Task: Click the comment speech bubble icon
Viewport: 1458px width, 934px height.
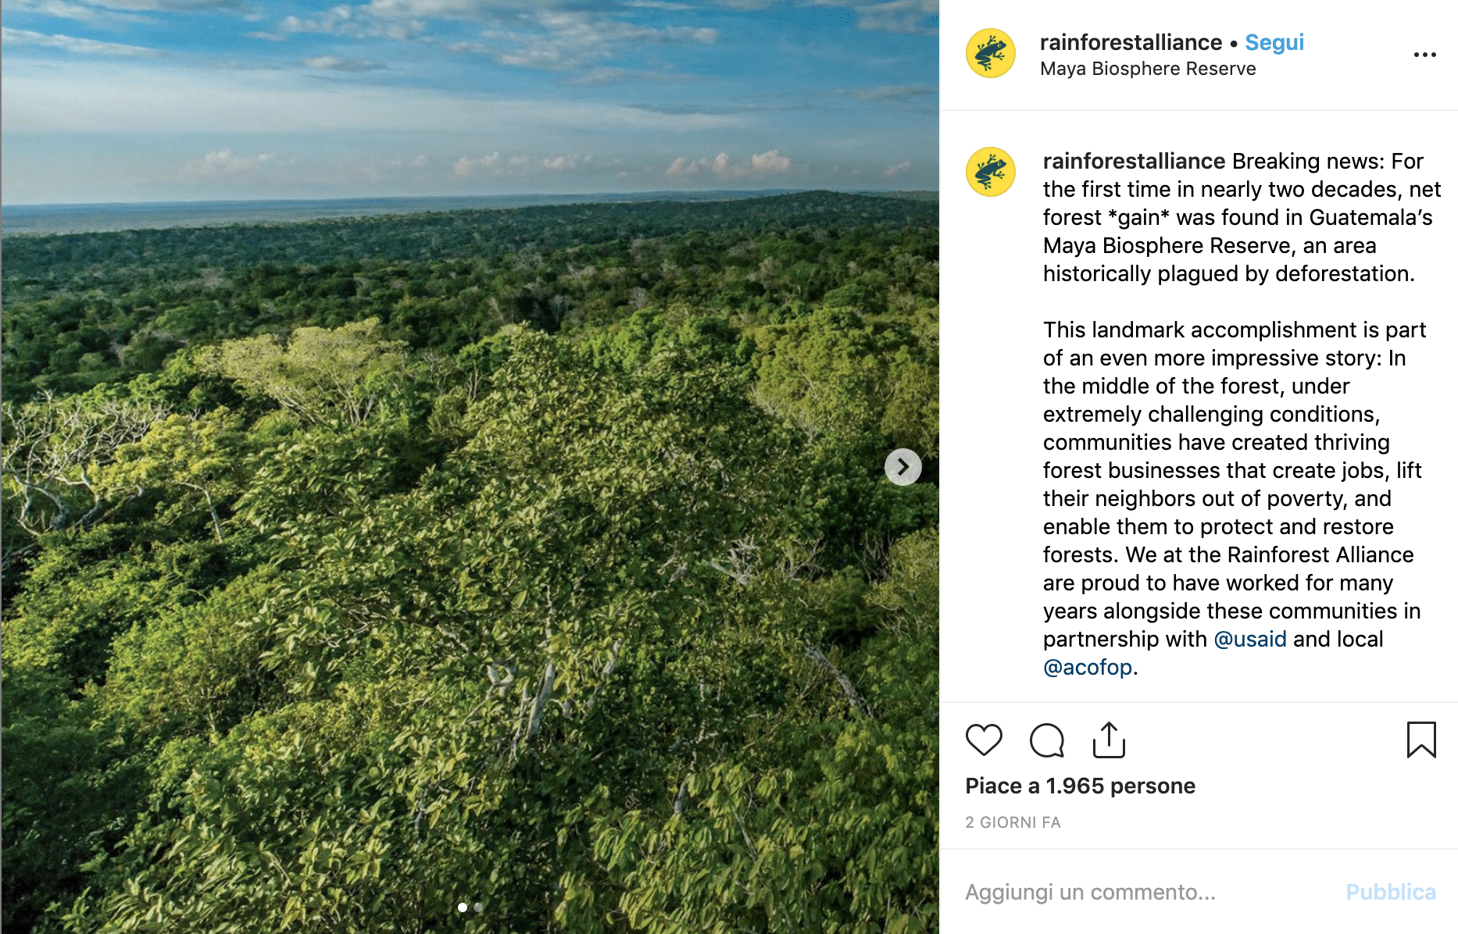Action: tap(1046, 740)
